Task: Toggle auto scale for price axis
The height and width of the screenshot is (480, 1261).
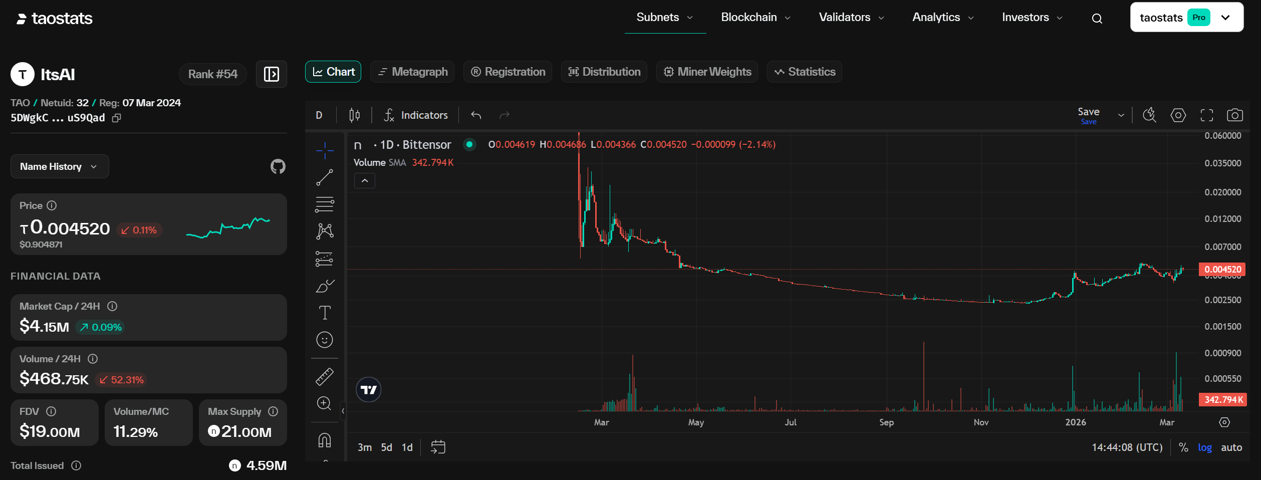Action: pos(1231,447)
